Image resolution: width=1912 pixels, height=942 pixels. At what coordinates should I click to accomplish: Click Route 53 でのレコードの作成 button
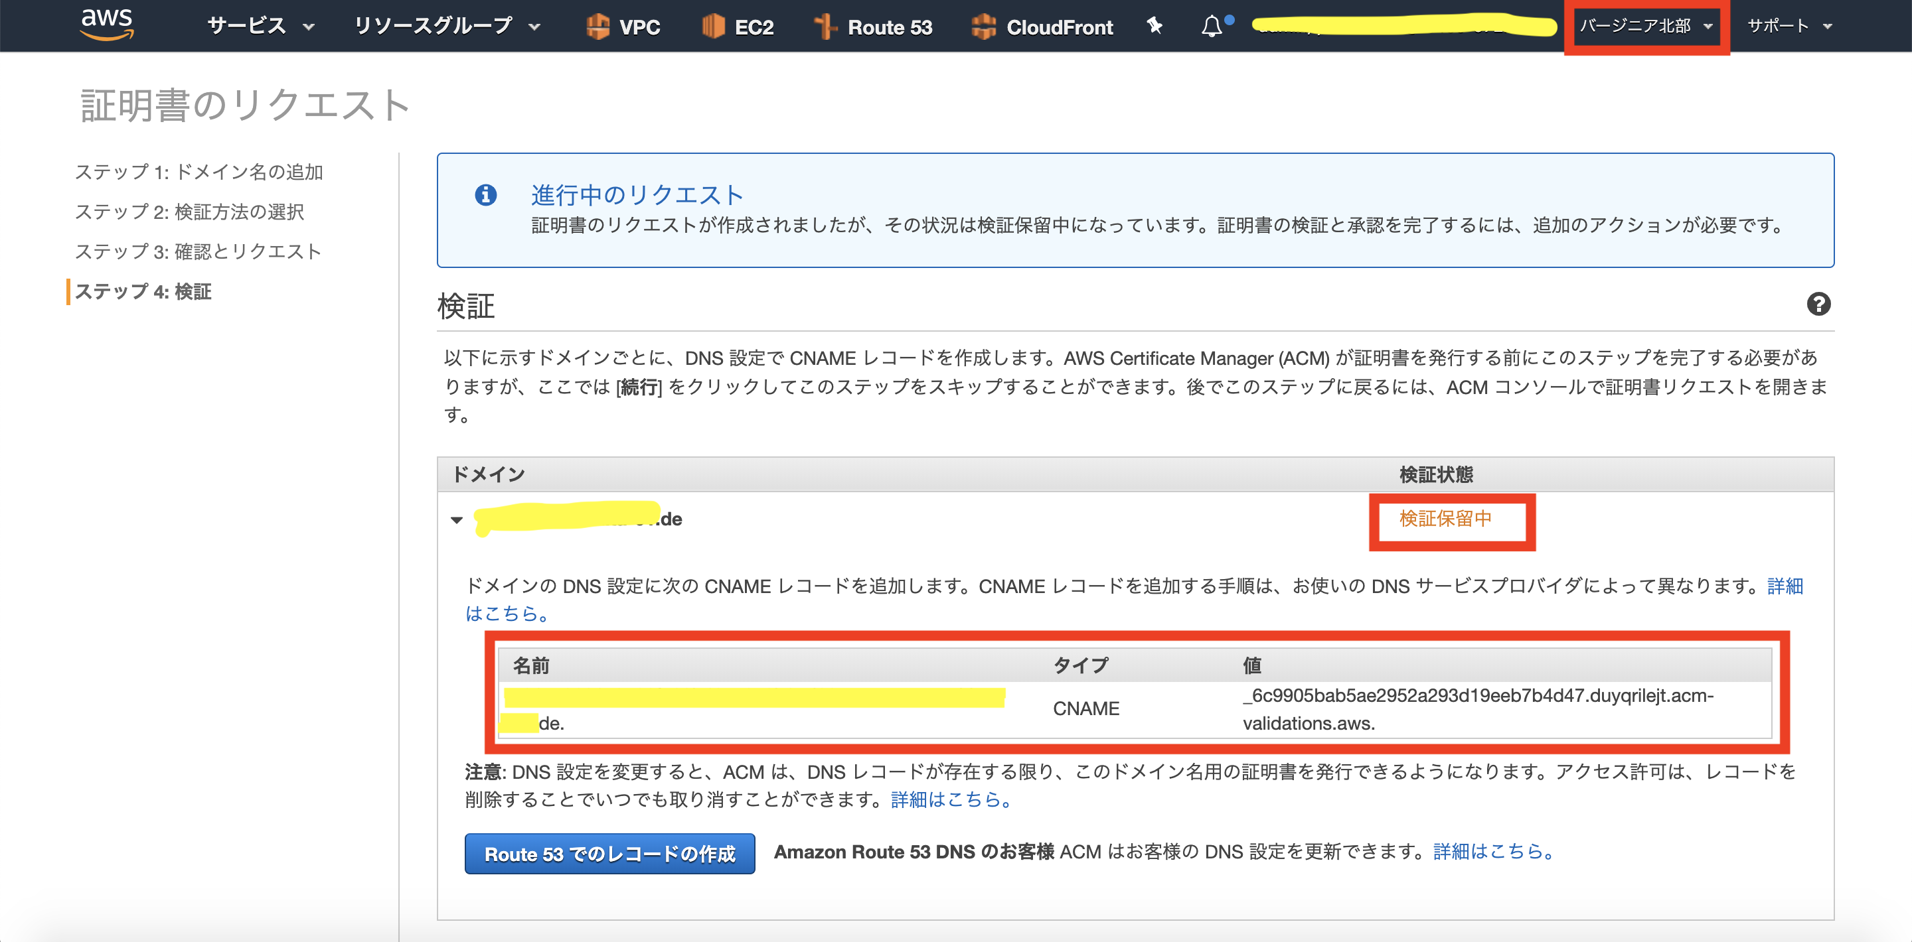click(x=609, y=854)
